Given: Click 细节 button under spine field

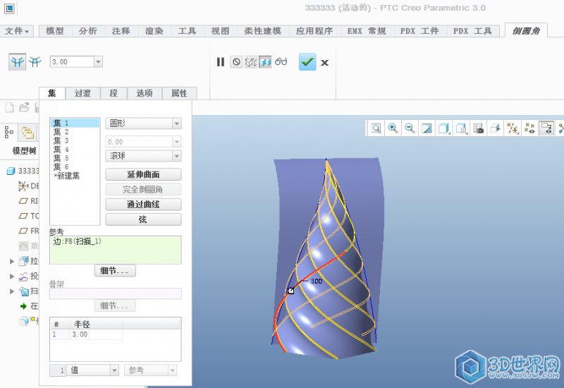Looking at the screenshot, I should click(115, 306).
